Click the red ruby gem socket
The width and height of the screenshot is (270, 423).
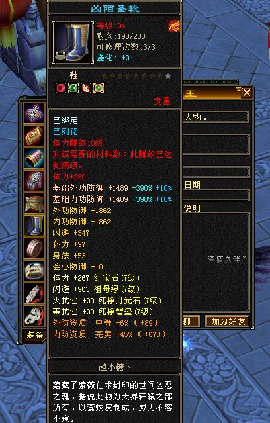[61, 88]
